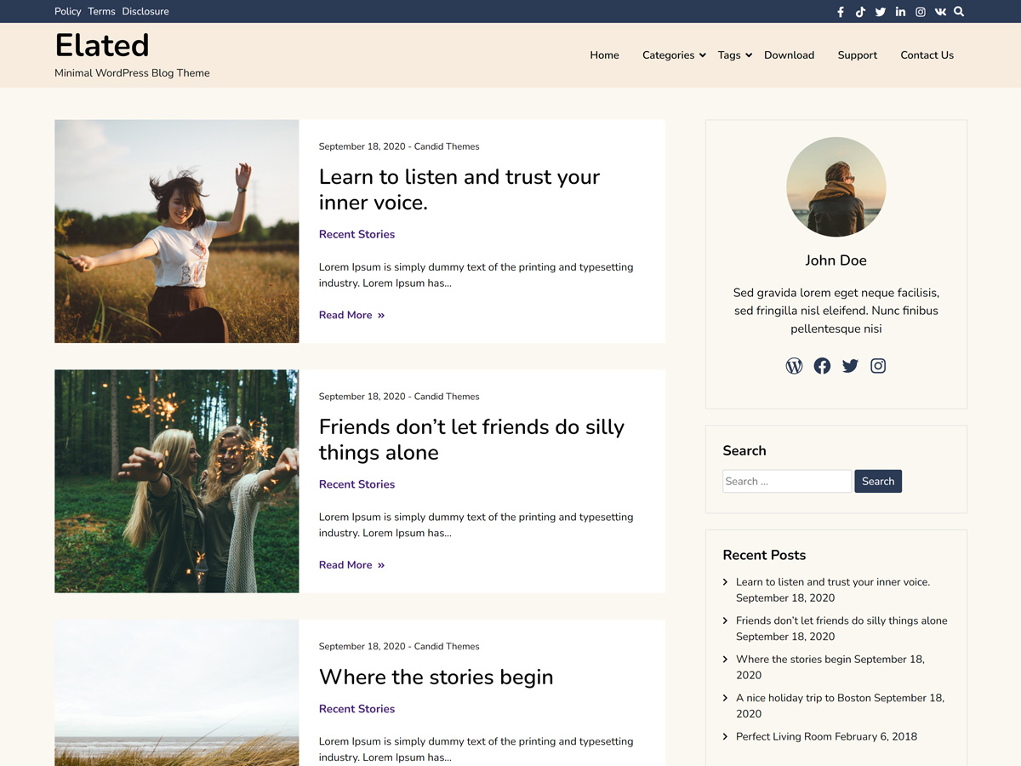Open John Doe's Twitter profile icon
Viewport: 1021px width, 766px height.
[850, 365]
